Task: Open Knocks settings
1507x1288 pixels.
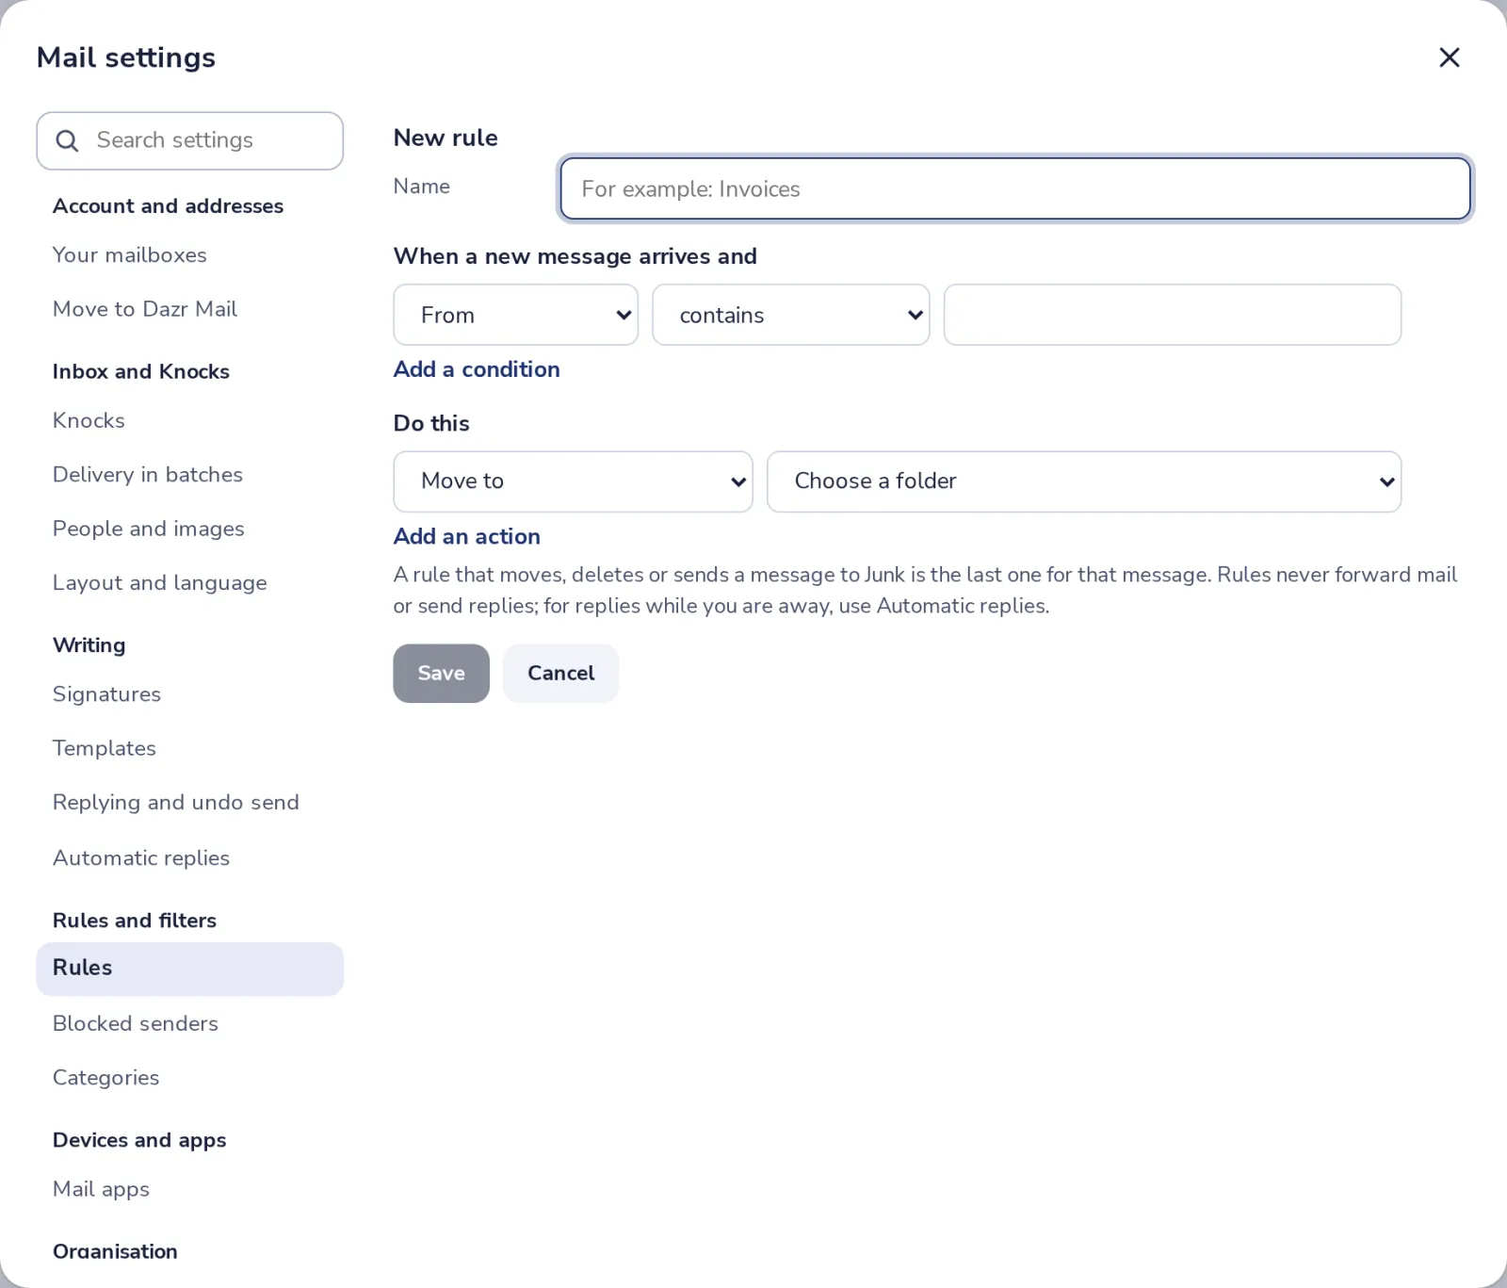Action: (x=190, y=420)
